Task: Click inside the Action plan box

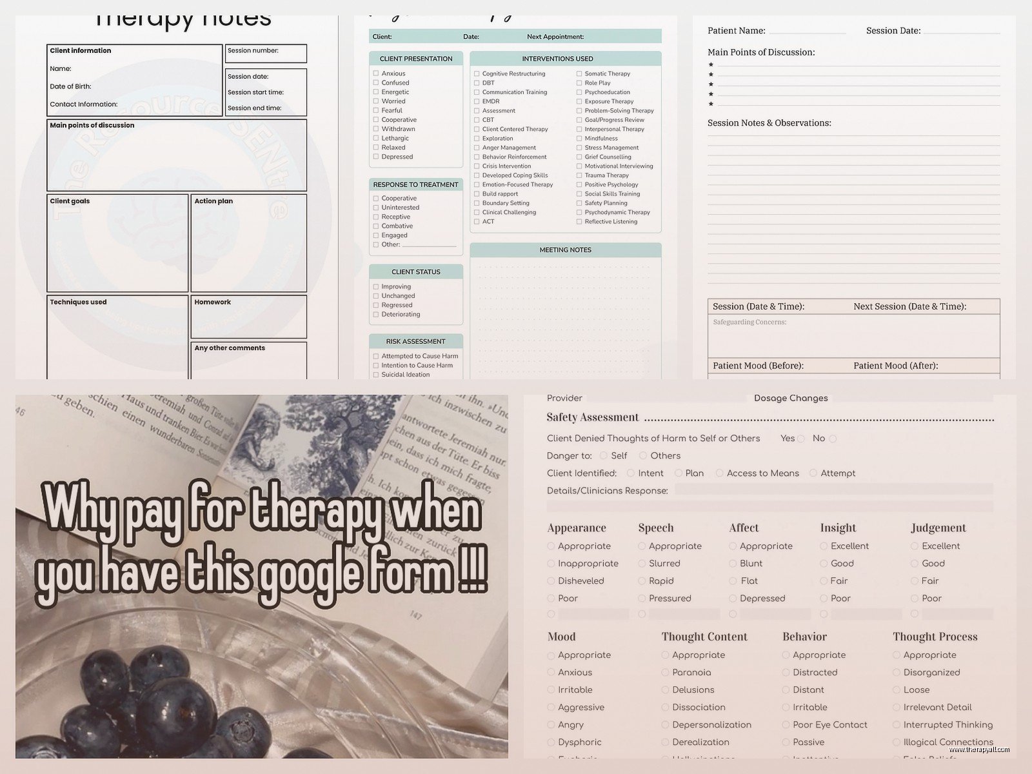Action: click(x=249, y=243)
